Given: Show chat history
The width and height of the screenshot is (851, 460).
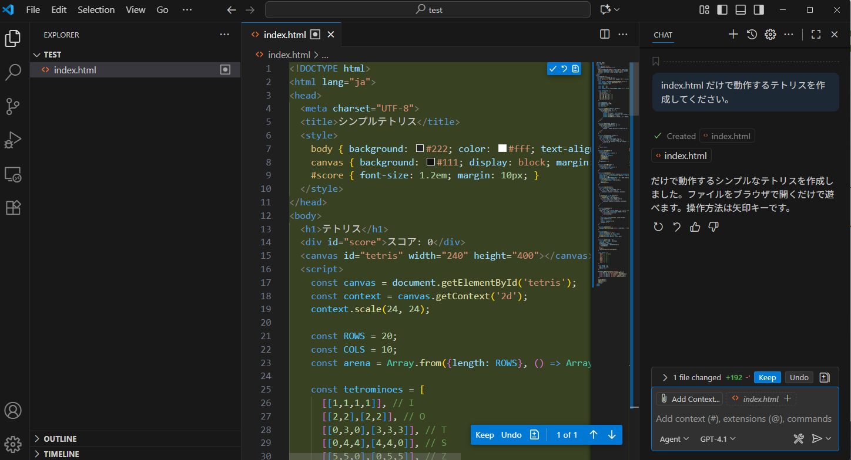Looking at the screenshot, I should click(752, 35).
